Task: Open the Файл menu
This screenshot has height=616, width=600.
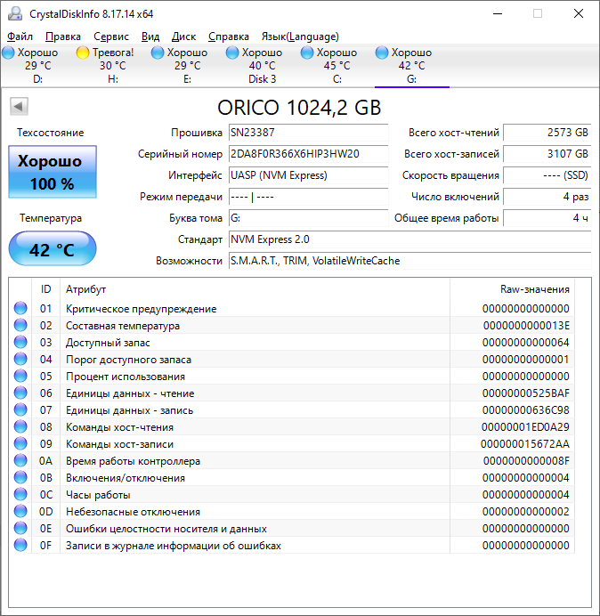Action: [20, 36]
